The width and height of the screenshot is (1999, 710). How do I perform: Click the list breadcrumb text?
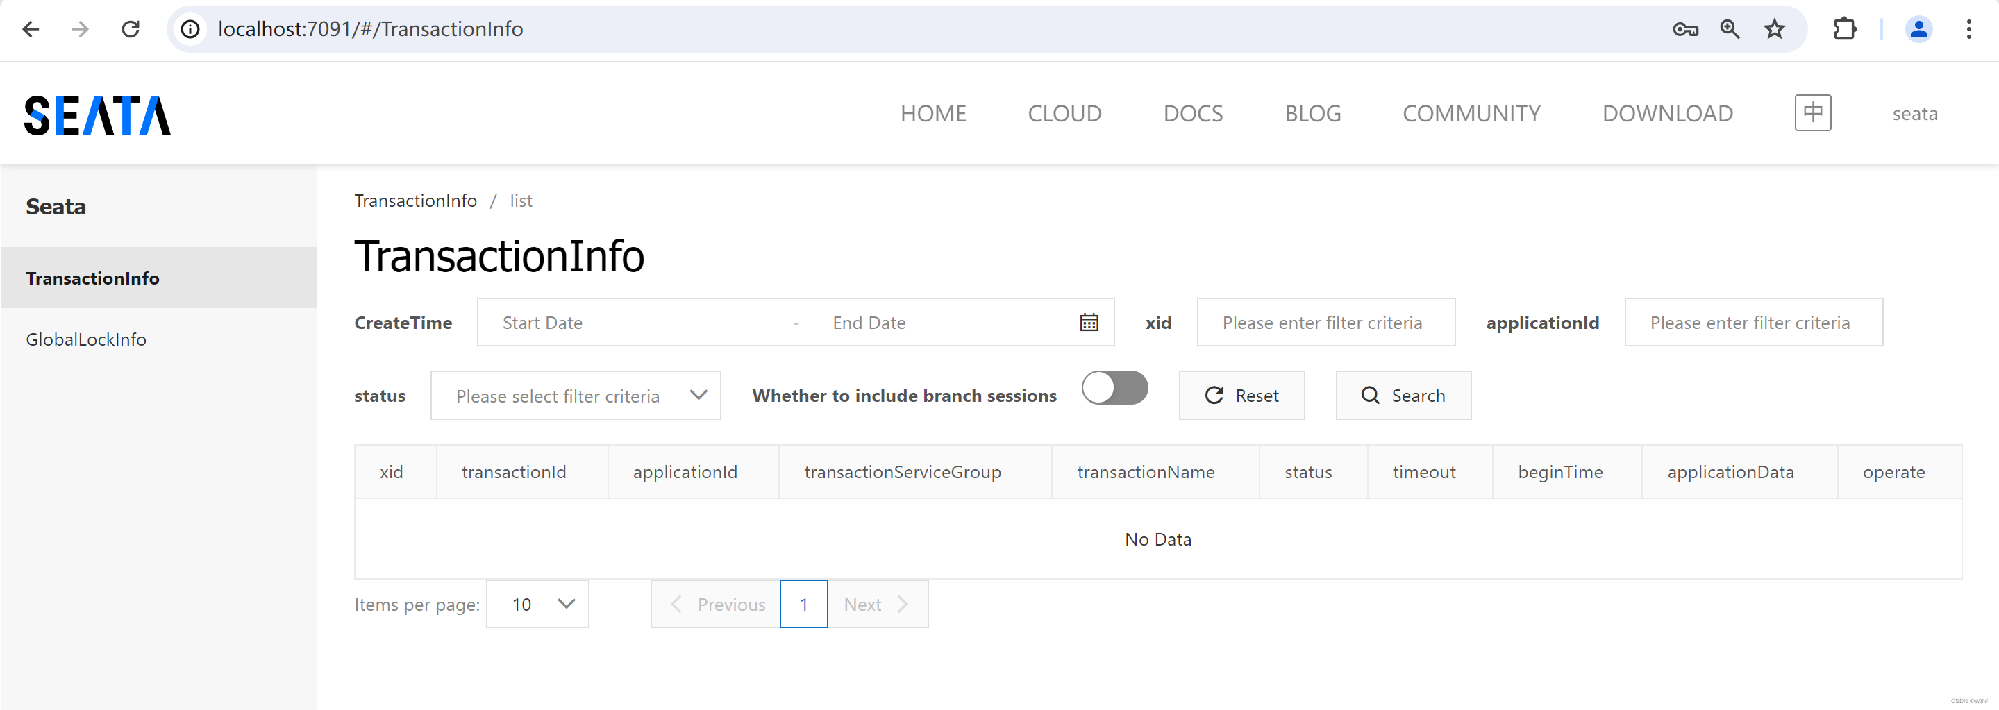[x=521, y=201]
